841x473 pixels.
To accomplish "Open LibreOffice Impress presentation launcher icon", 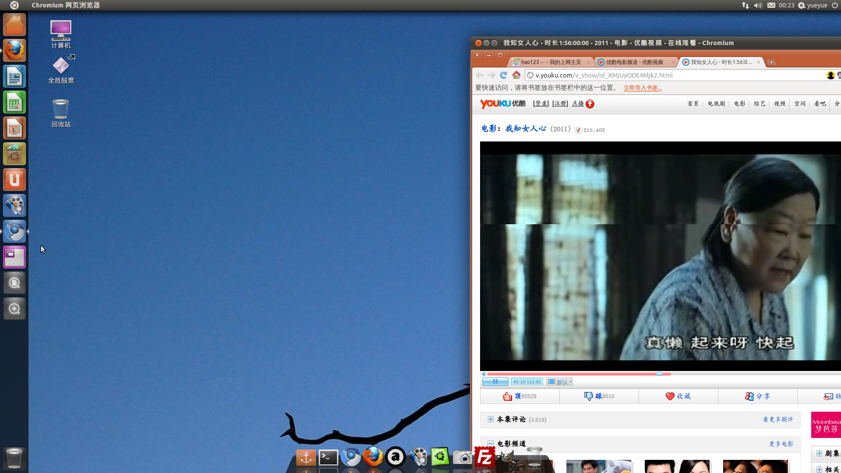I will (14, 128).
